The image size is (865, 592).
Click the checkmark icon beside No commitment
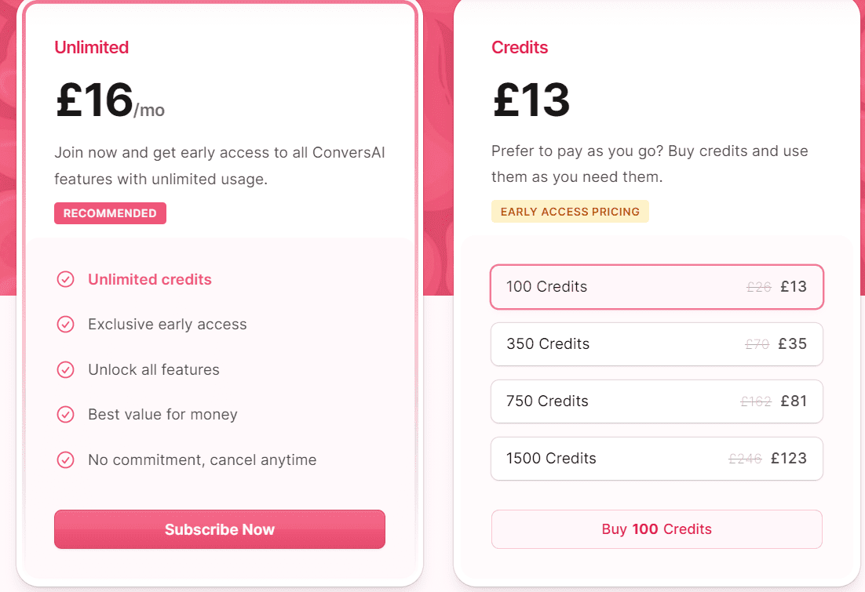tap(66, 459)
